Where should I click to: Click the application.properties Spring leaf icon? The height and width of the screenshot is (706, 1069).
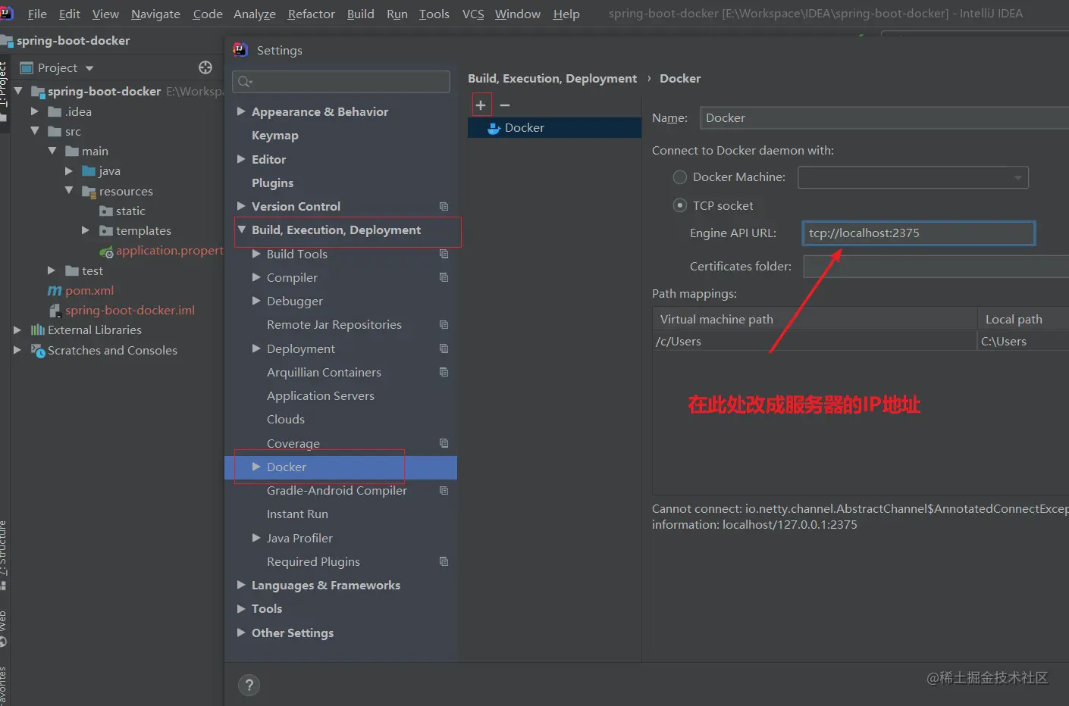(x=106, y=251)
